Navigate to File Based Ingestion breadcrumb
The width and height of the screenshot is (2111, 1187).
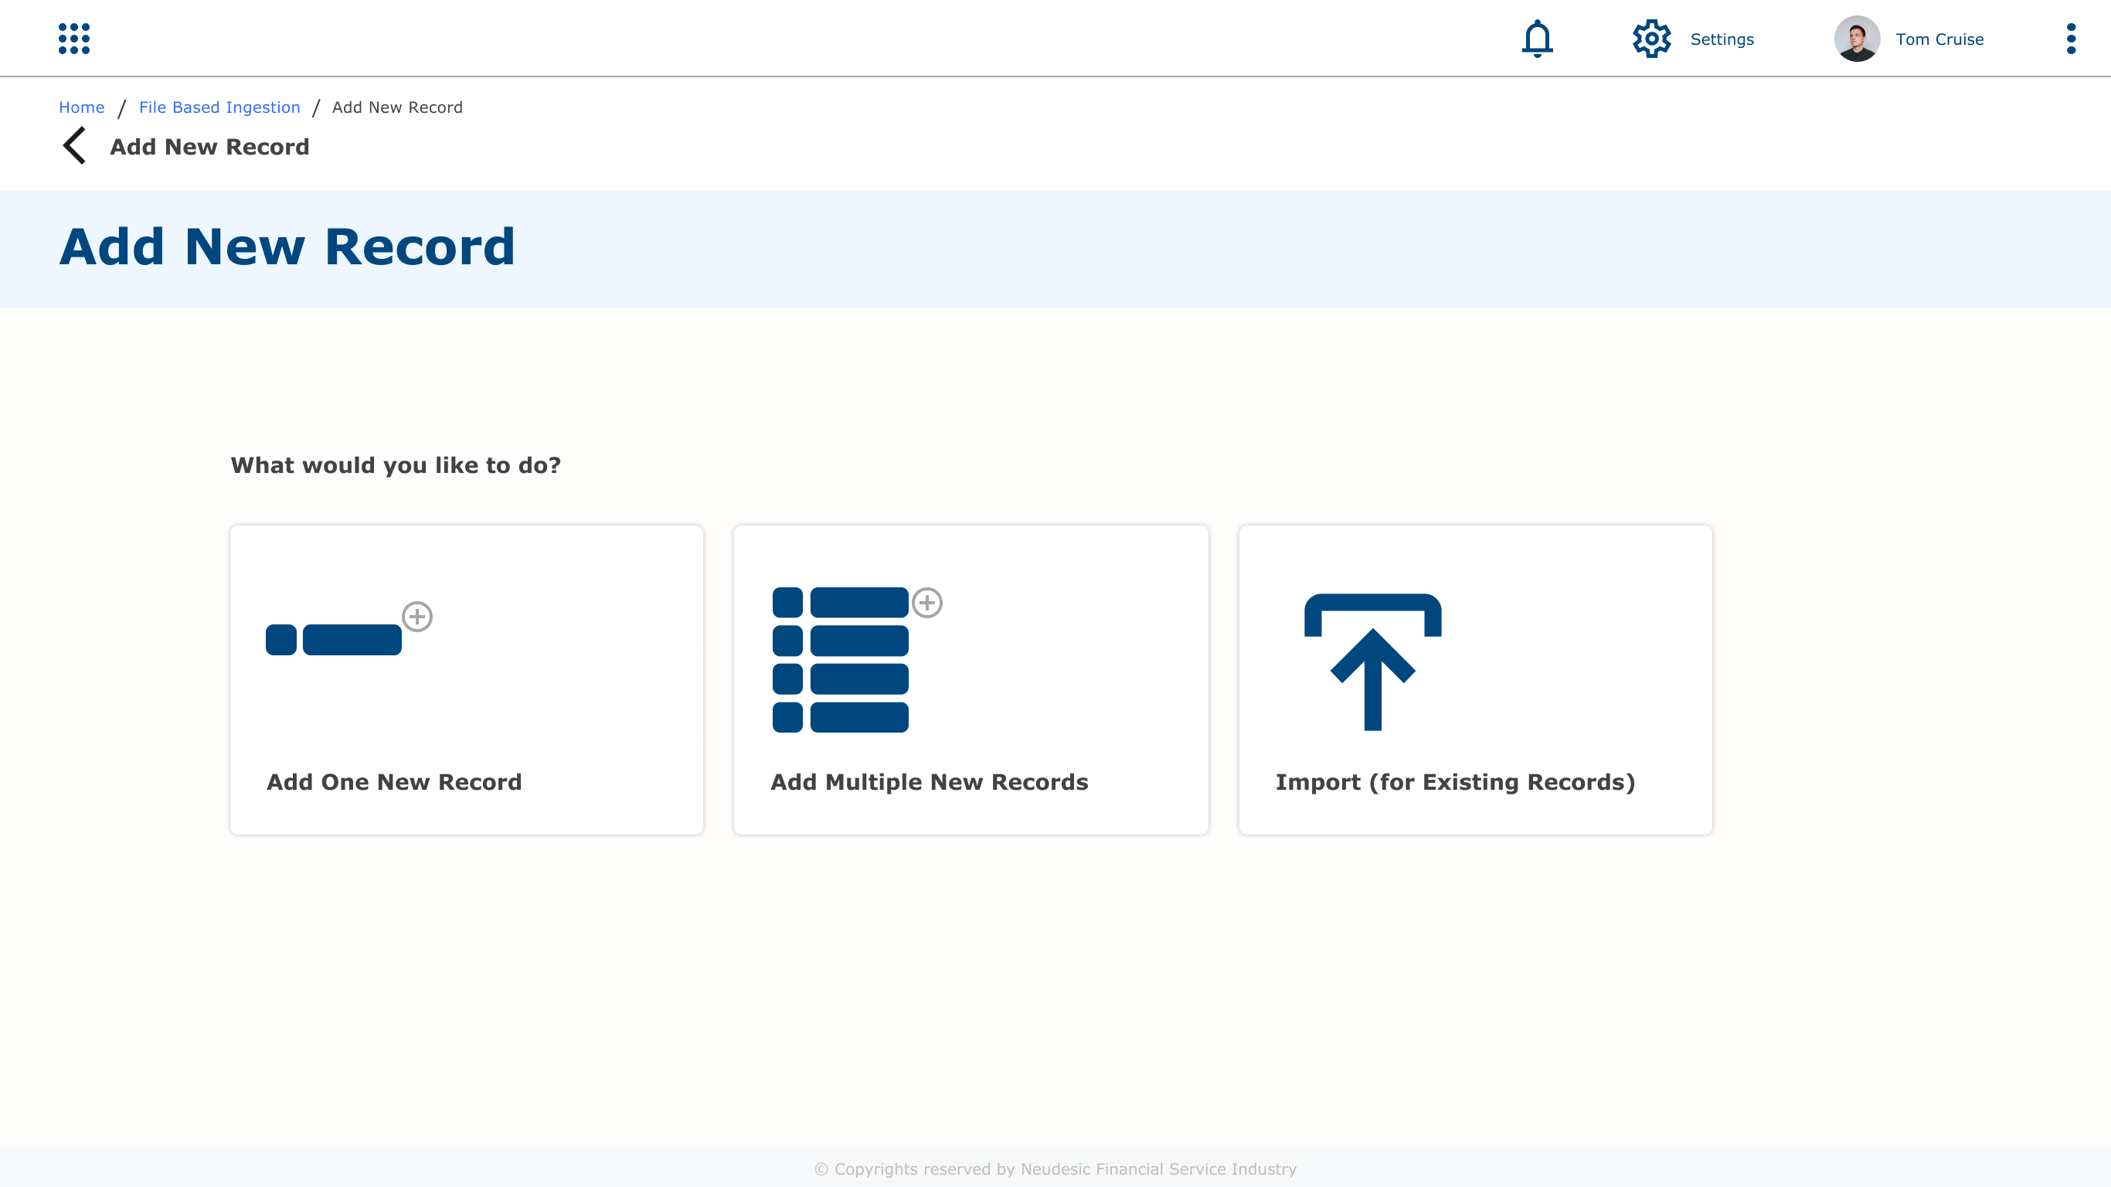pos(219,107)
